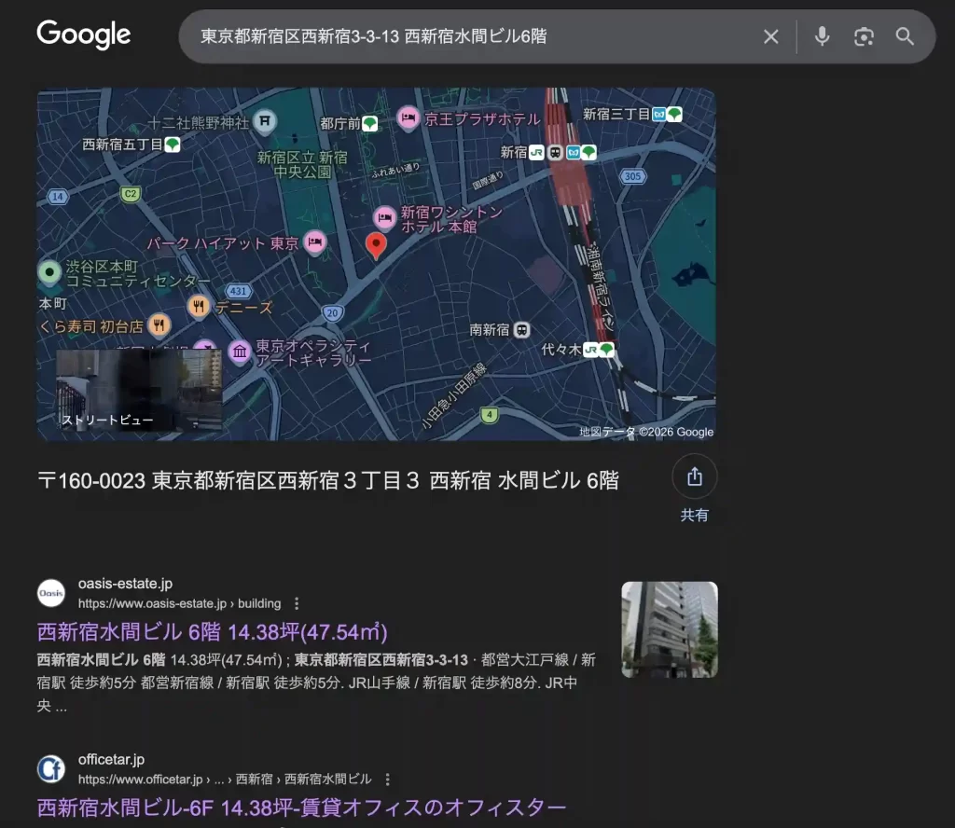Activate voice search with the microphone icon

[822, 36]
